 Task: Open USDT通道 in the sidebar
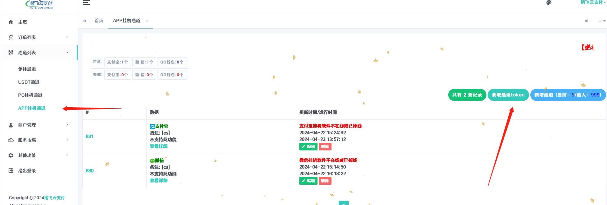[x=29, y=82]
